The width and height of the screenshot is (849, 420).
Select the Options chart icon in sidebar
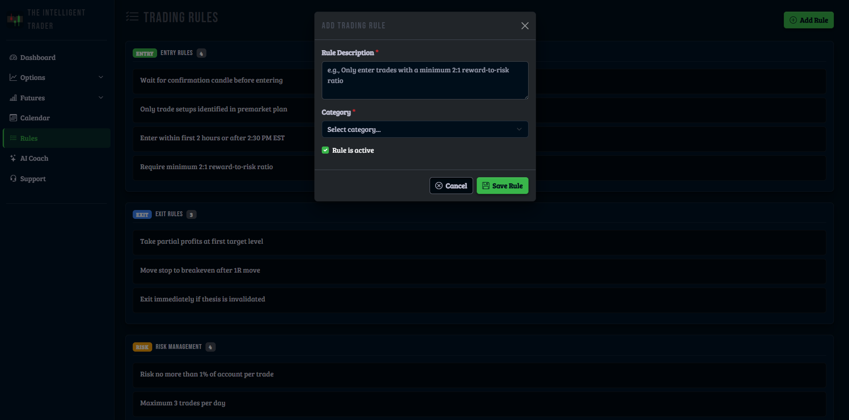(13, 77)
